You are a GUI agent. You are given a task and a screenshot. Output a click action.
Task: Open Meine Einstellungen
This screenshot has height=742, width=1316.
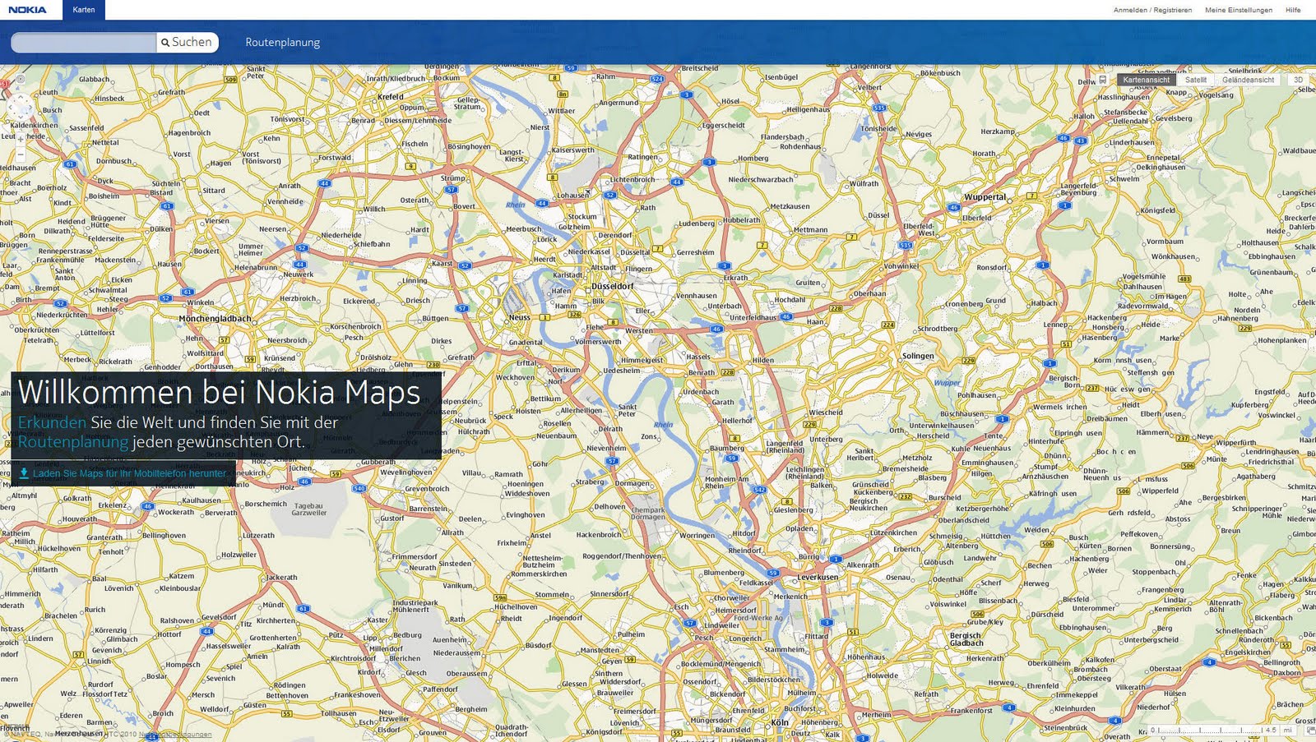click(1238, 10)
